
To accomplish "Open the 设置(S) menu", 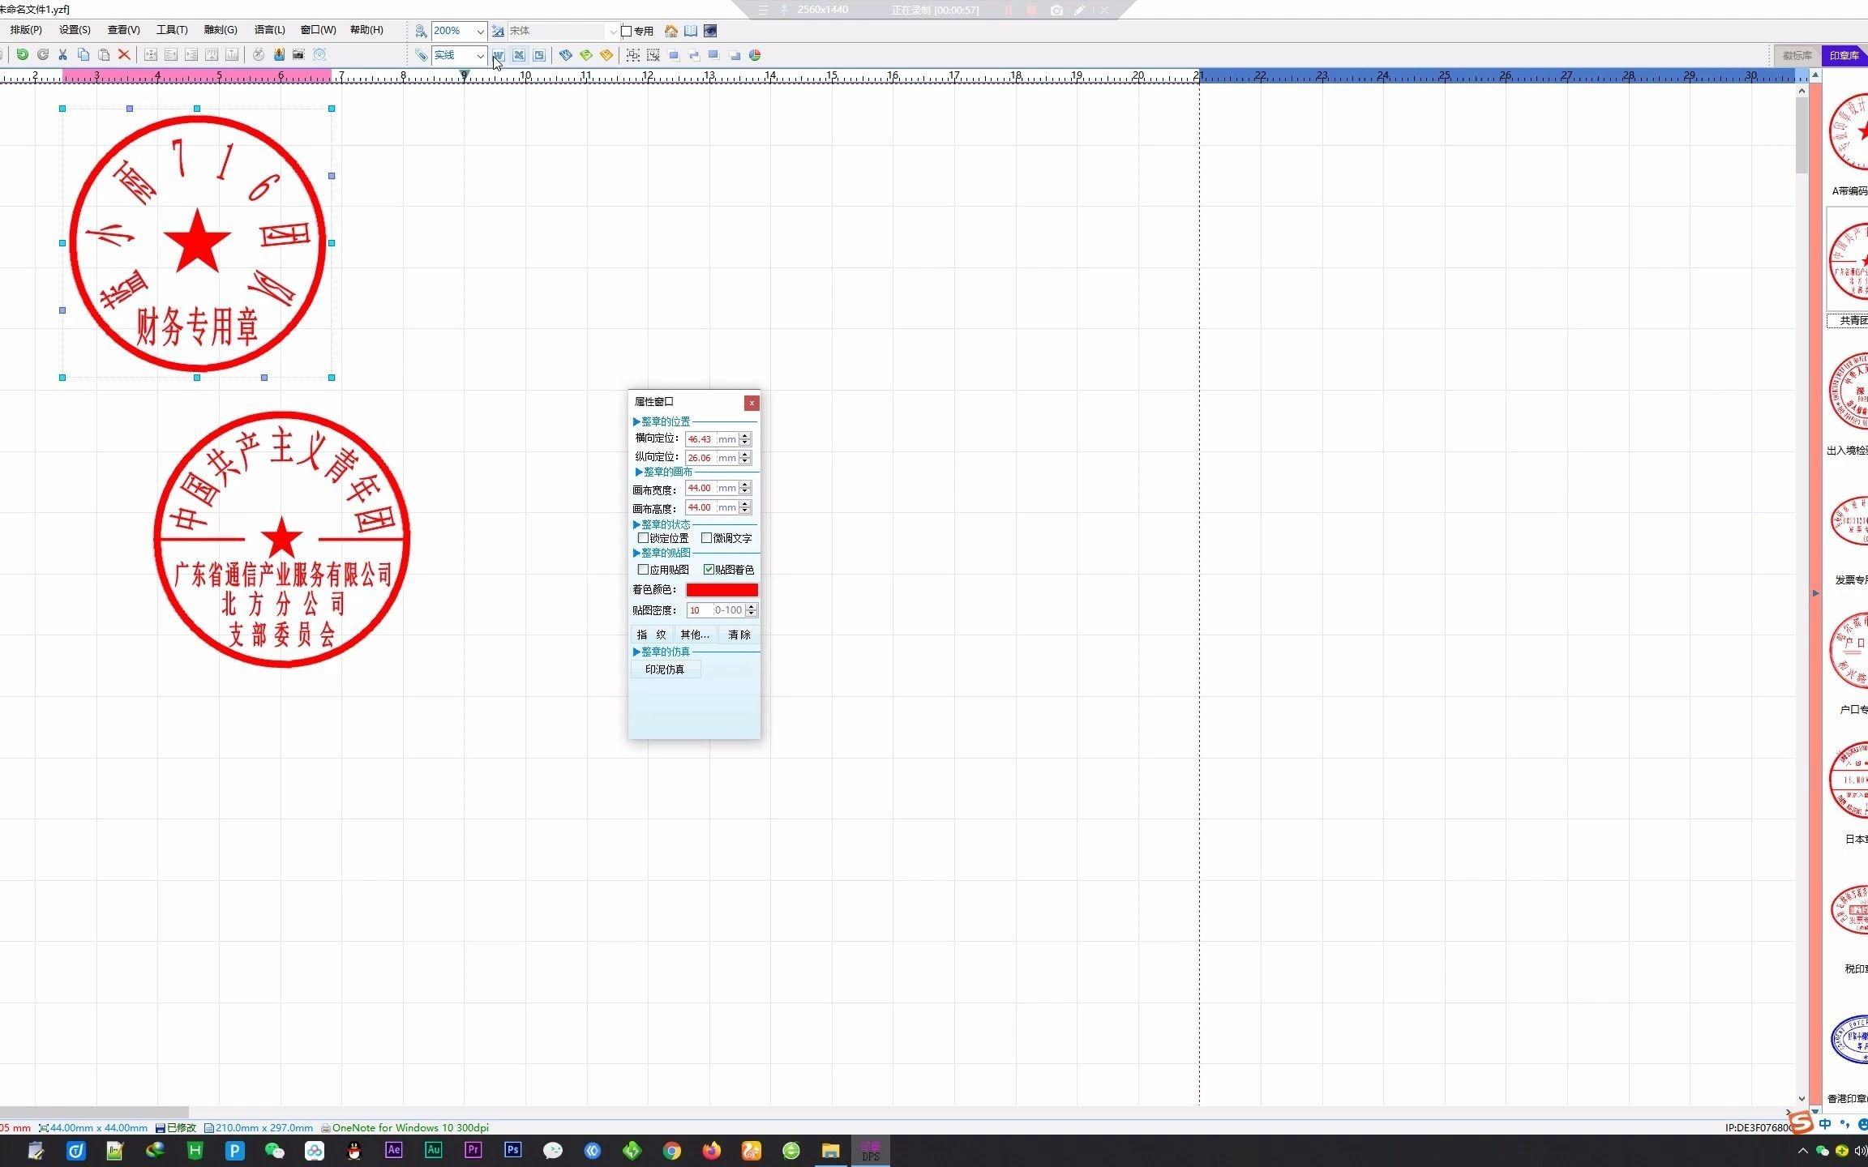I will [x=75, y=30].
